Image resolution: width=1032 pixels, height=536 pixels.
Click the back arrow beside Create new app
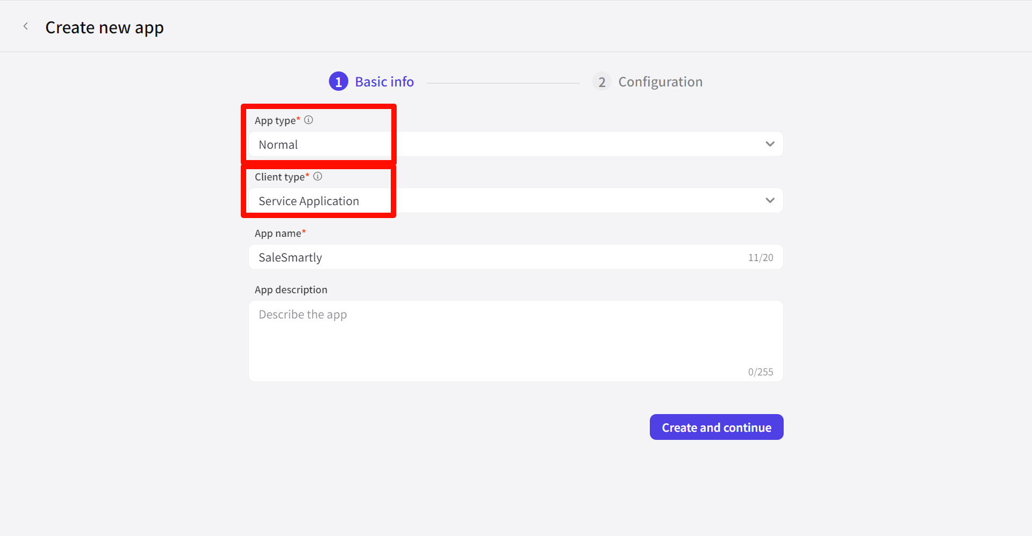(25, 26)
